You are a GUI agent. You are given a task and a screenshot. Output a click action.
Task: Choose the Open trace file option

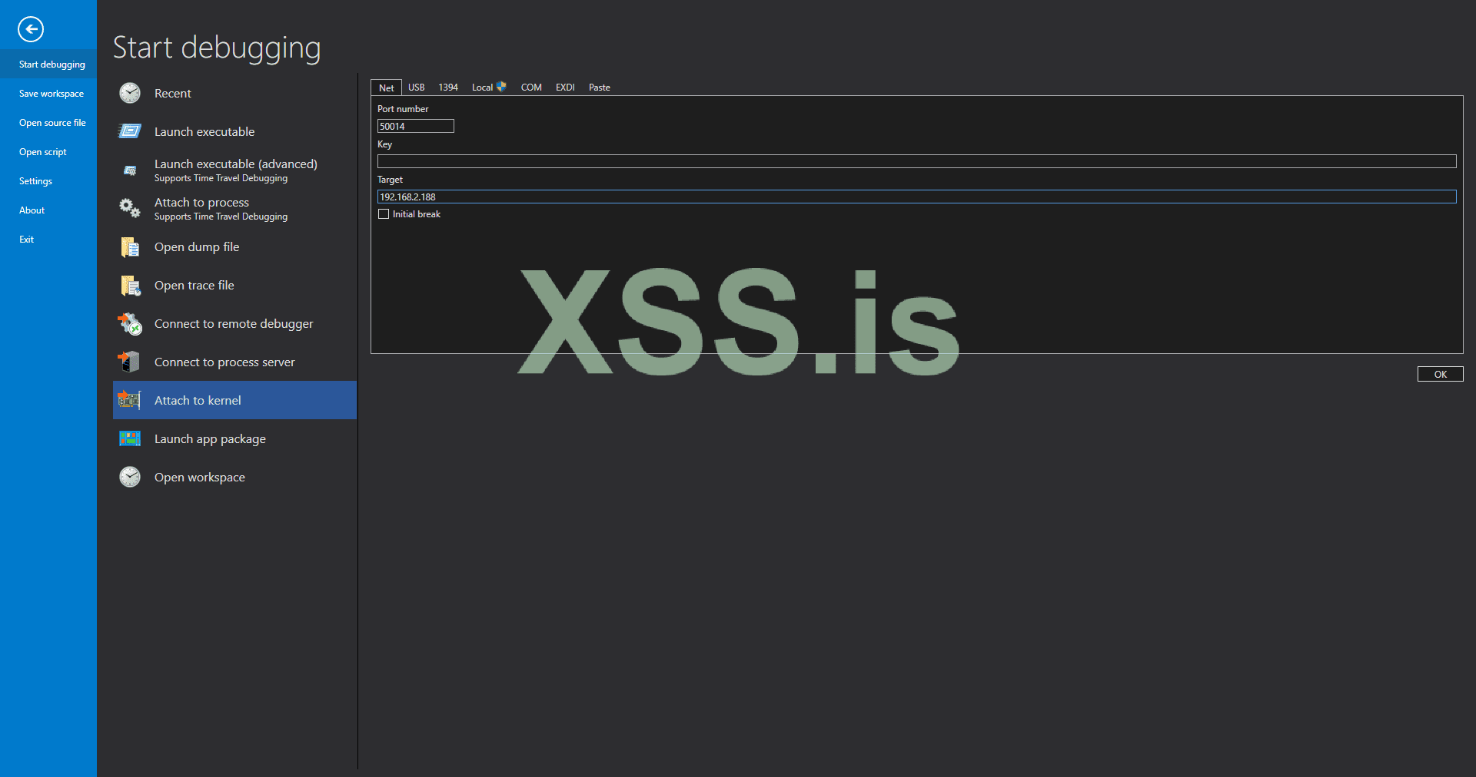point(234,285)
